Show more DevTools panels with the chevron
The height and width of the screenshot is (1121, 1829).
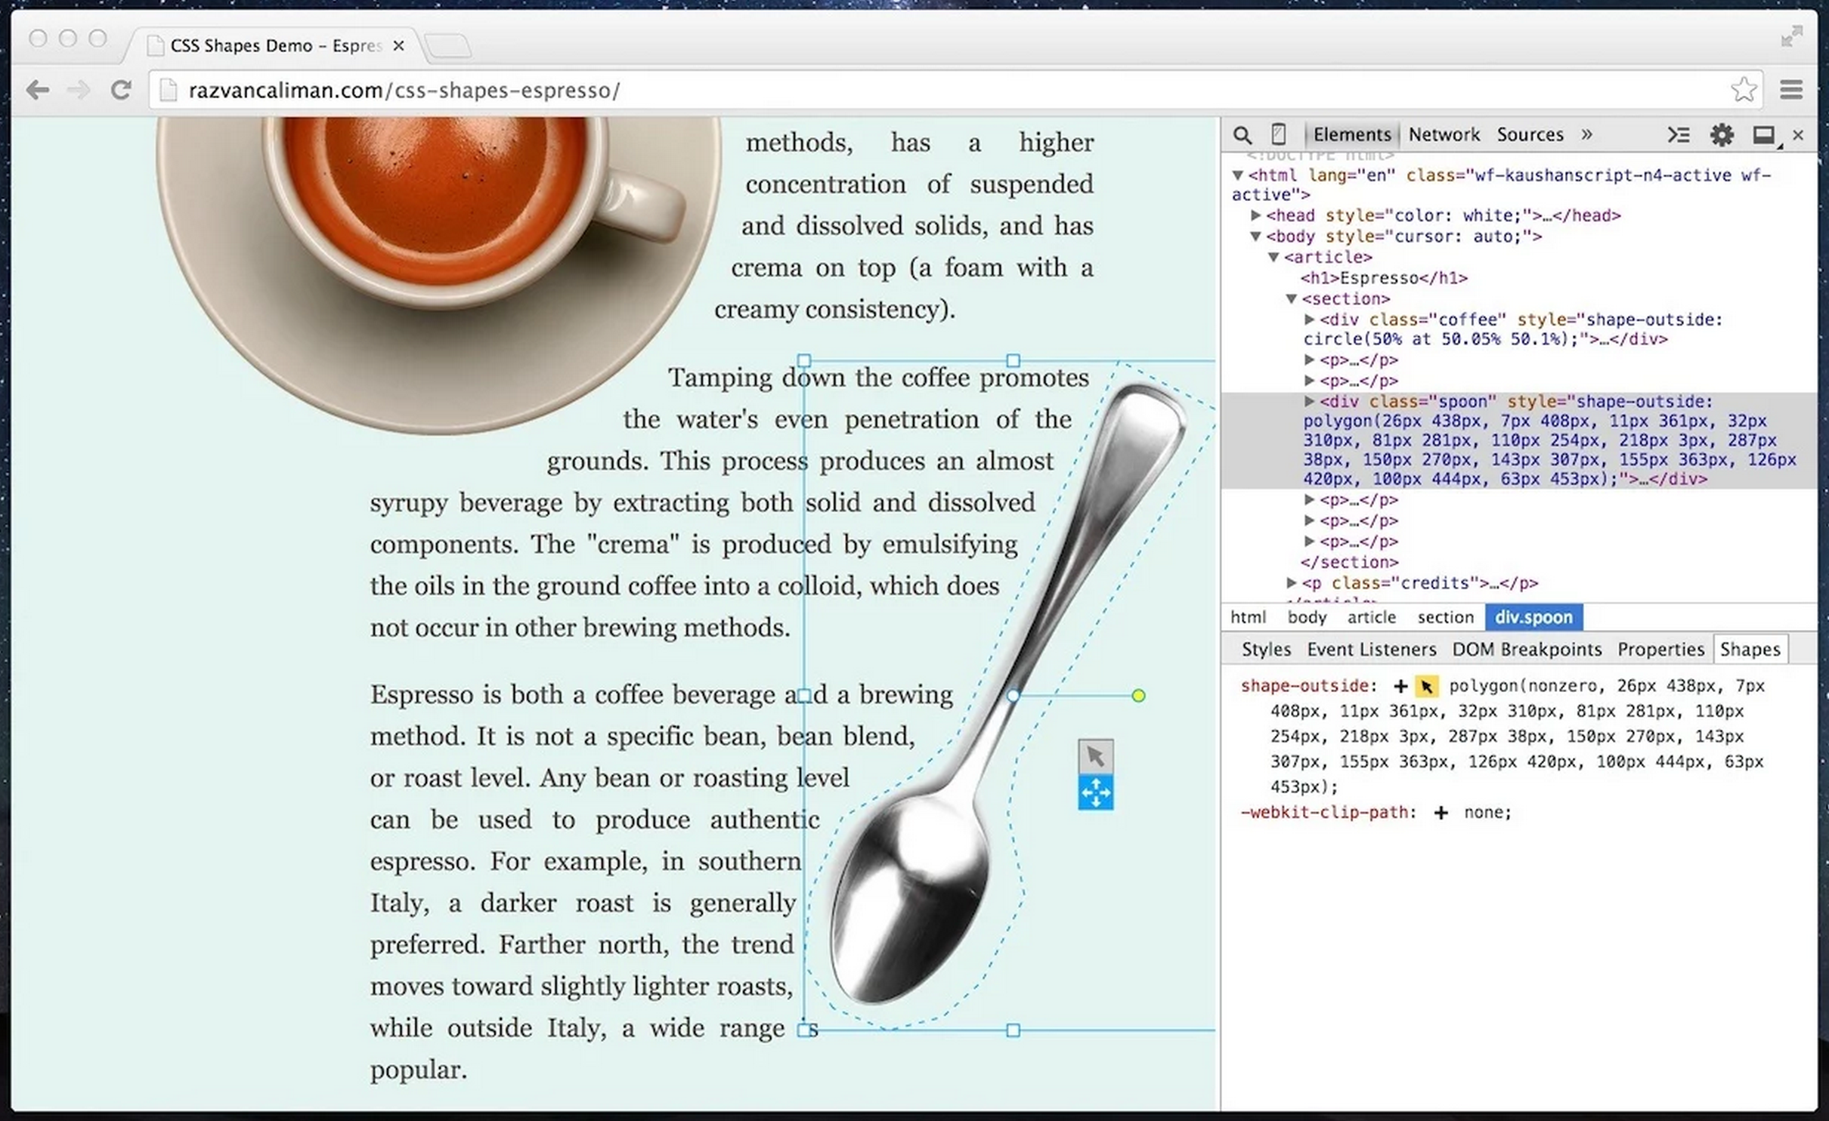[1586, 134]
